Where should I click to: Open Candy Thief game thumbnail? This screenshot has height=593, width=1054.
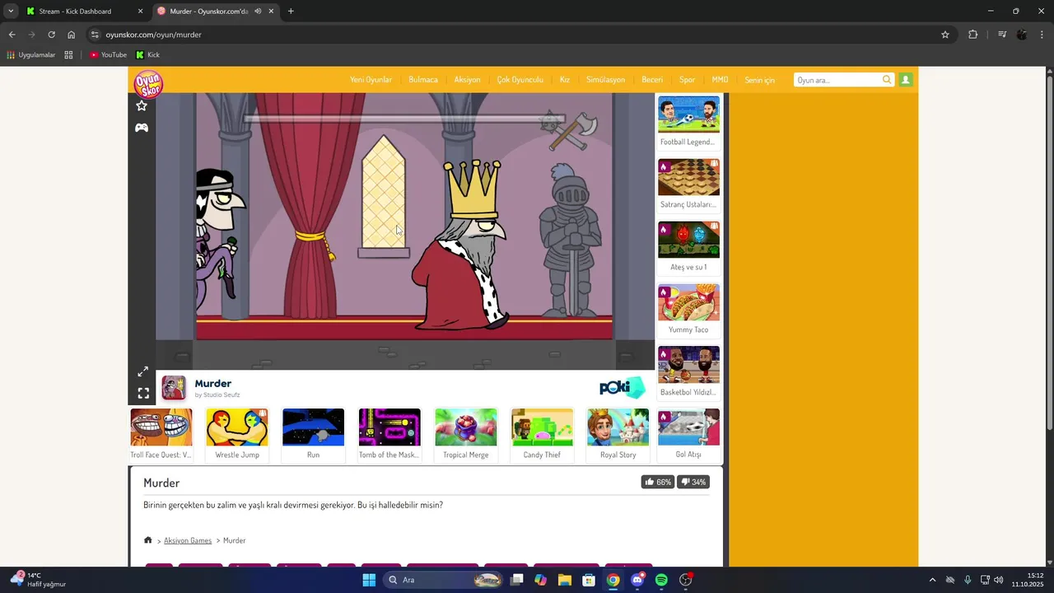click(x=542, y=434)
